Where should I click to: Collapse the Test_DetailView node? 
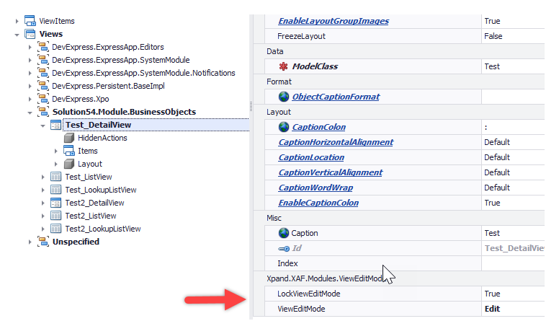click(x=43, y=126)
